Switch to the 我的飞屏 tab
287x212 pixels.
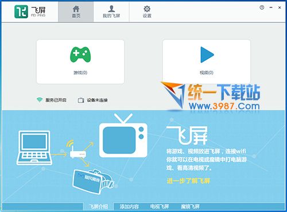[111, 12]
